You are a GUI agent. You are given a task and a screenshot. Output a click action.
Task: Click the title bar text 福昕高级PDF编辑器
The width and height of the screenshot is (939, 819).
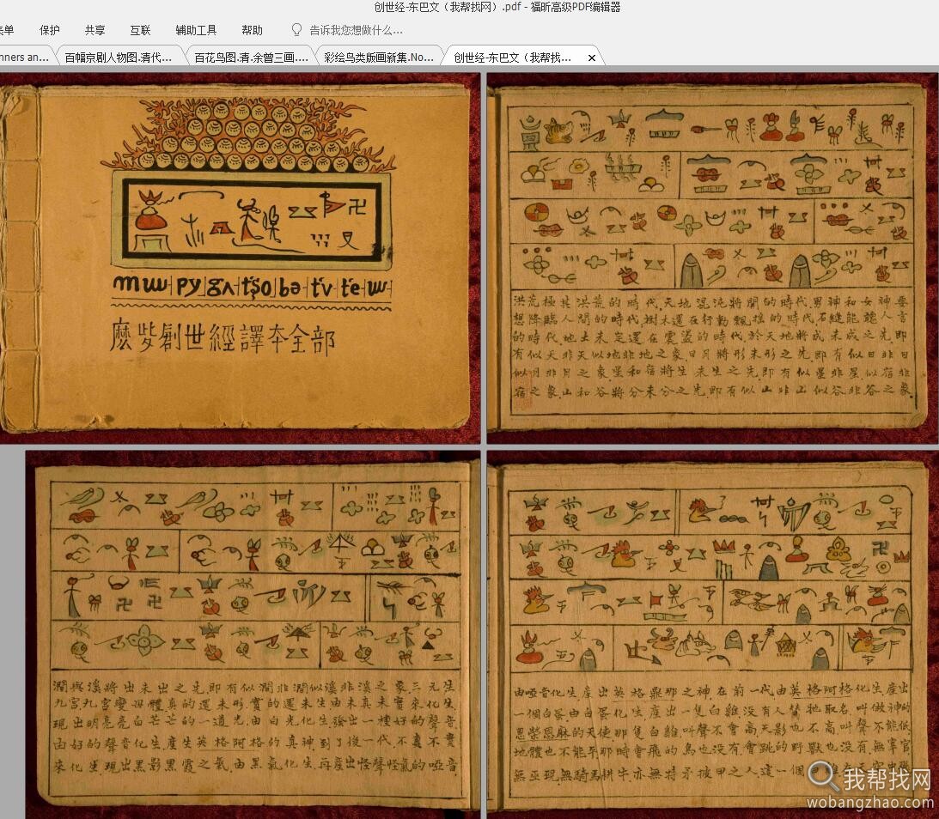(576, 7)
